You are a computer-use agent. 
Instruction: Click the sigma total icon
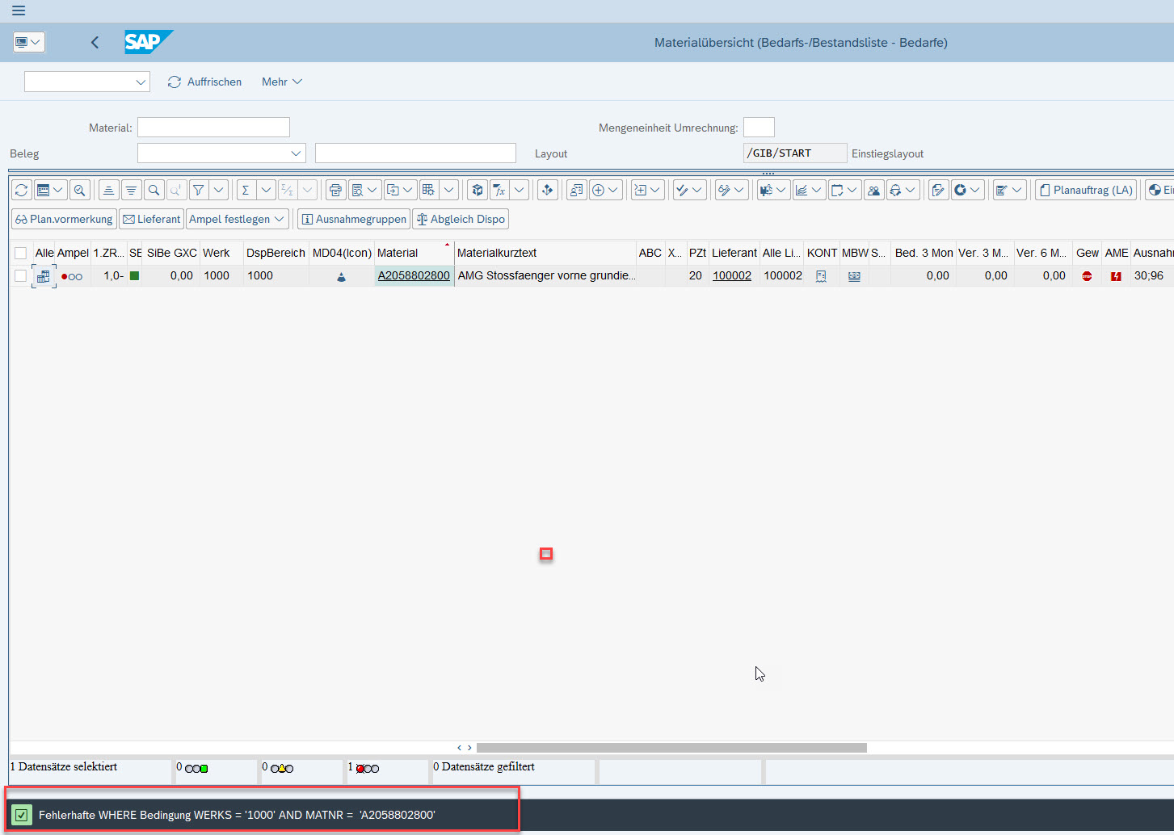click(x=246, y=191)
